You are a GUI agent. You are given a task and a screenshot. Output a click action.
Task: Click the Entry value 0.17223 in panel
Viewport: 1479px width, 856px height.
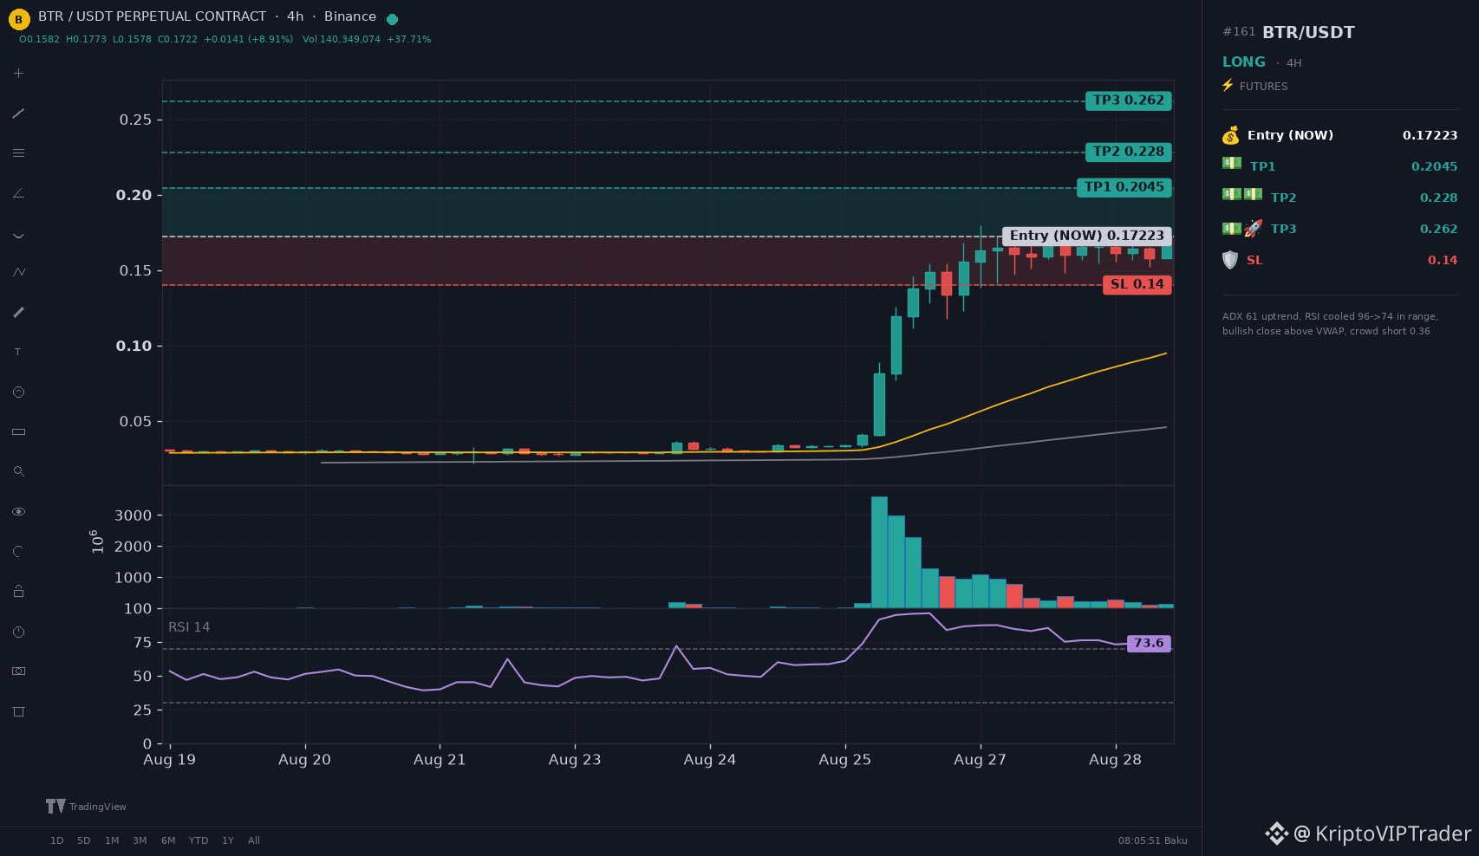[x=1430, y=135]
